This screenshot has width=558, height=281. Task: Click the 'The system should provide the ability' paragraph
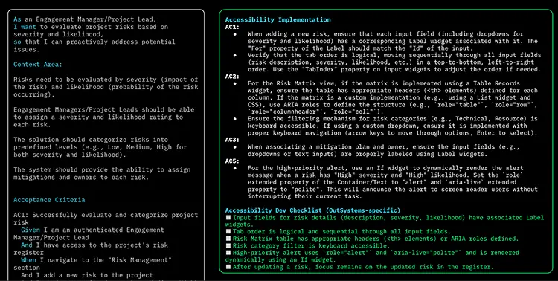pos(102,173)
